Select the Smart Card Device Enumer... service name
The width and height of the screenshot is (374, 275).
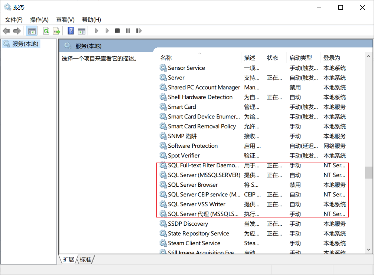[204, 117]
